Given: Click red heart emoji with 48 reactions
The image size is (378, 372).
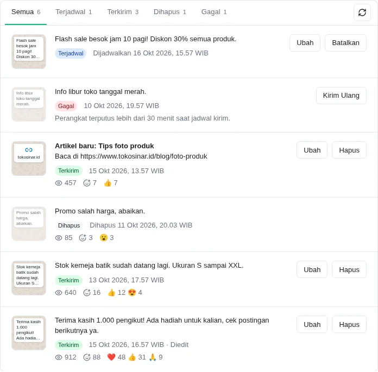Looking at the screenshot, I should [111, 357].
